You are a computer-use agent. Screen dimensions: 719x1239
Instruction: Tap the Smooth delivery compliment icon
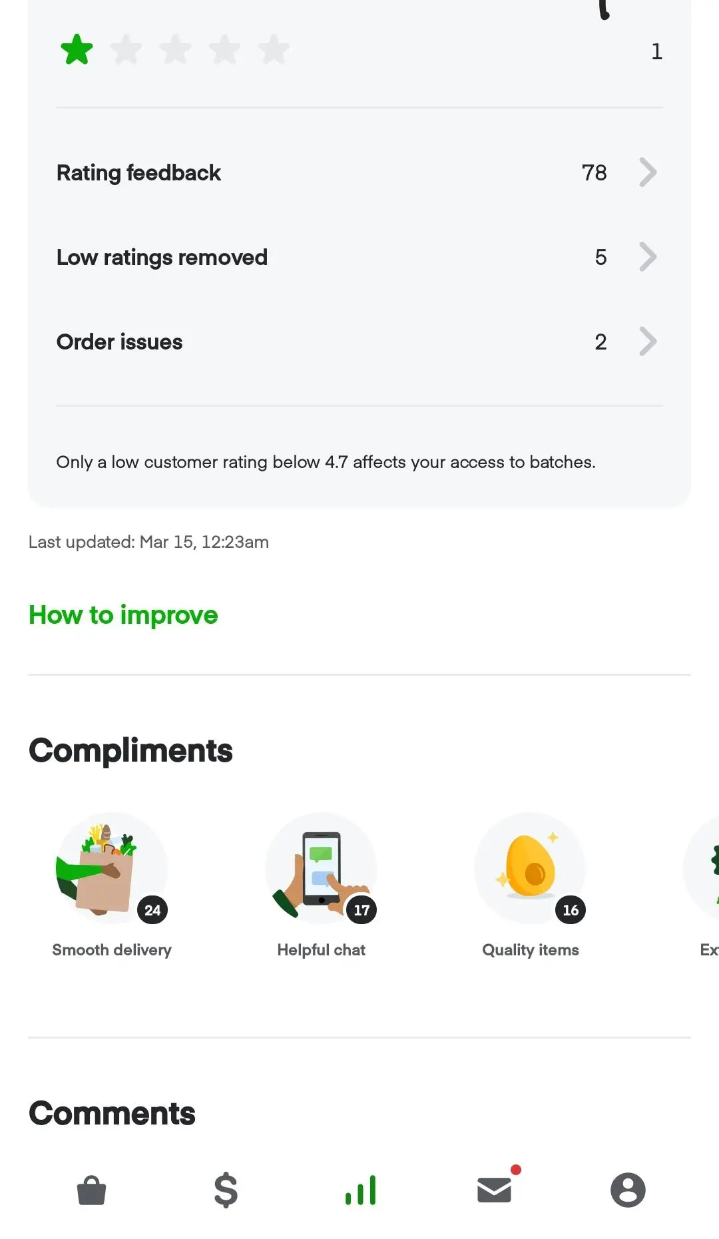pyautogui.click(x=112, y=868)
